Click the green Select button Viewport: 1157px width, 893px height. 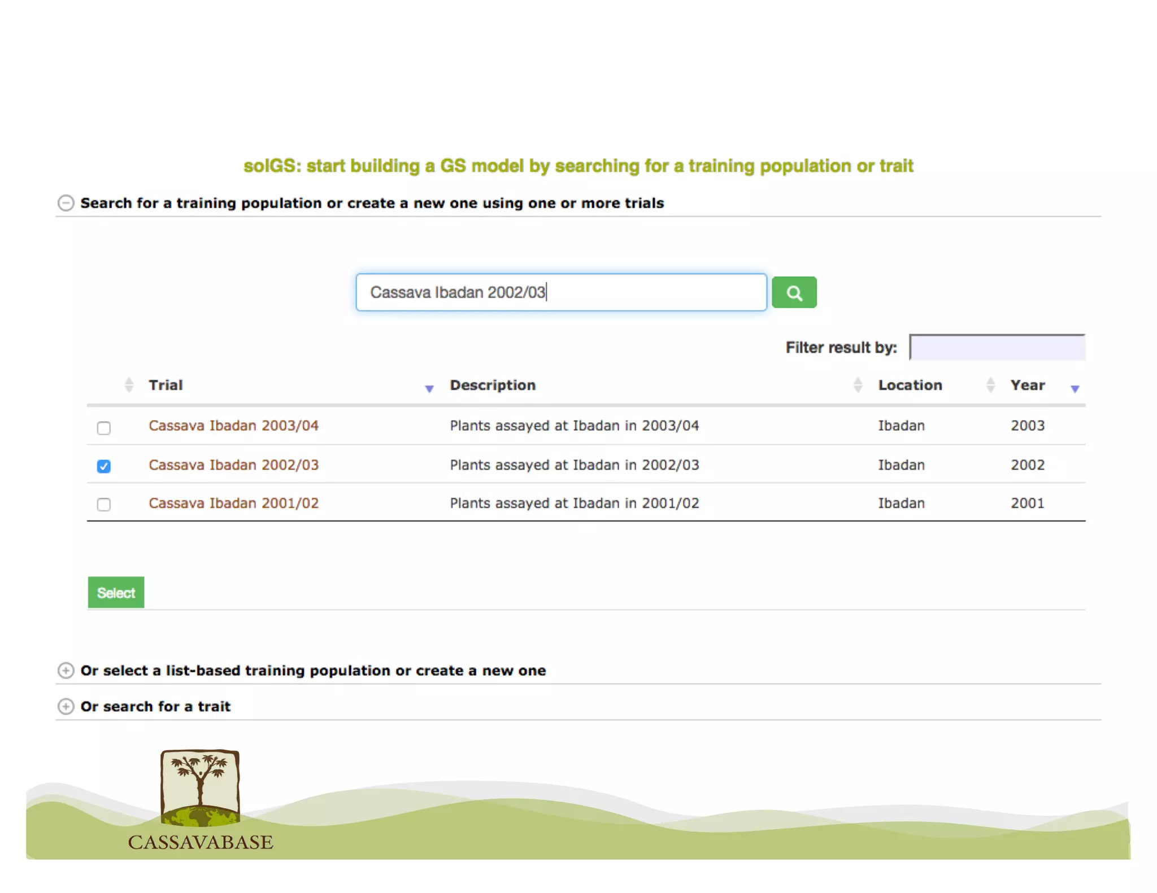click(x=116, y=593)
